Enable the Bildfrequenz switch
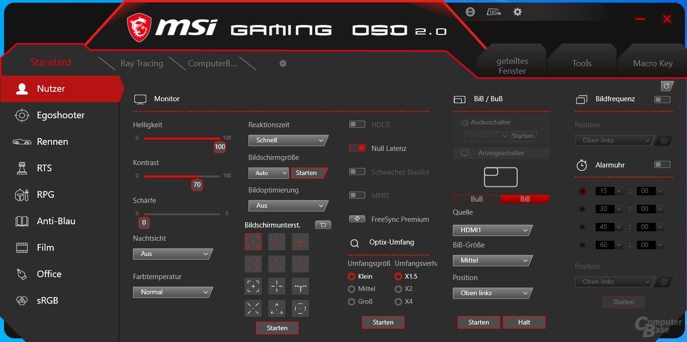The height and width of the screenshot is (342, 687). point(662,99)
